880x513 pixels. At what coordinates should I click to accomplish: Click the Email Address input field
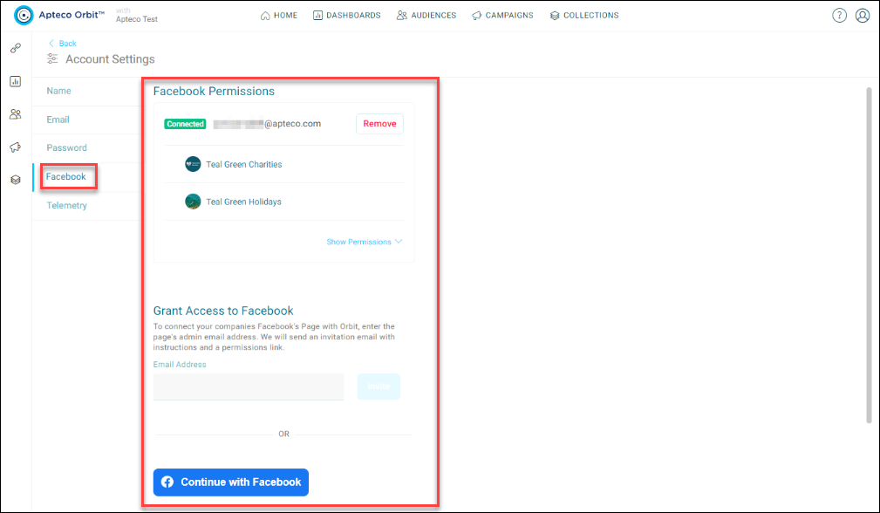[x=249, y=386]
